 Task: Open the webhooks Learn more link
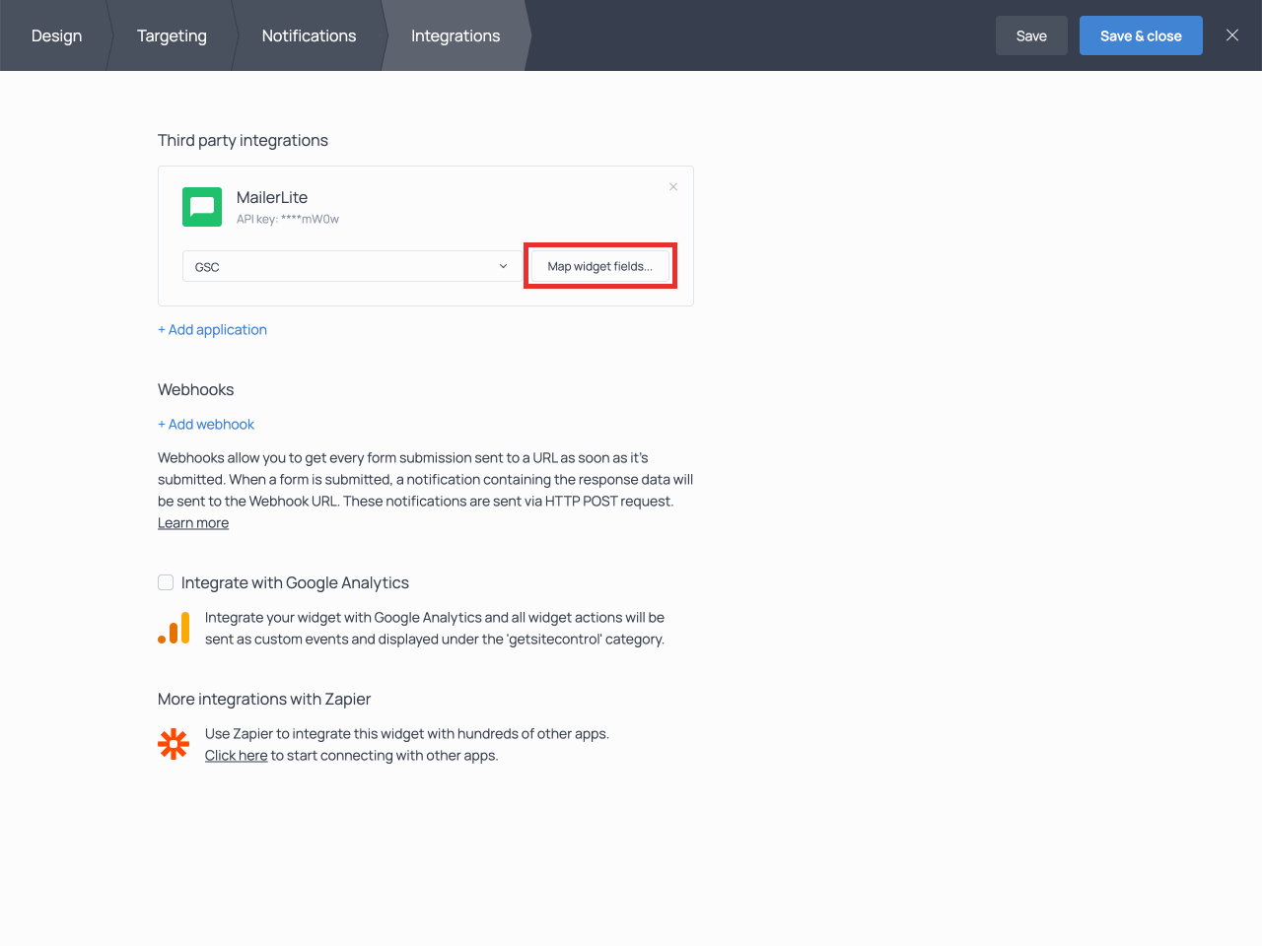coord(193,523)
